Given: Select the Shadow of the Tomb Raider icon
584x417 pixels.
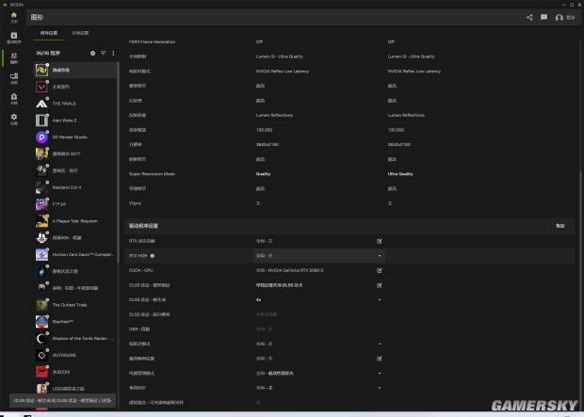Looking at the screenshot, I should (41, 339).
